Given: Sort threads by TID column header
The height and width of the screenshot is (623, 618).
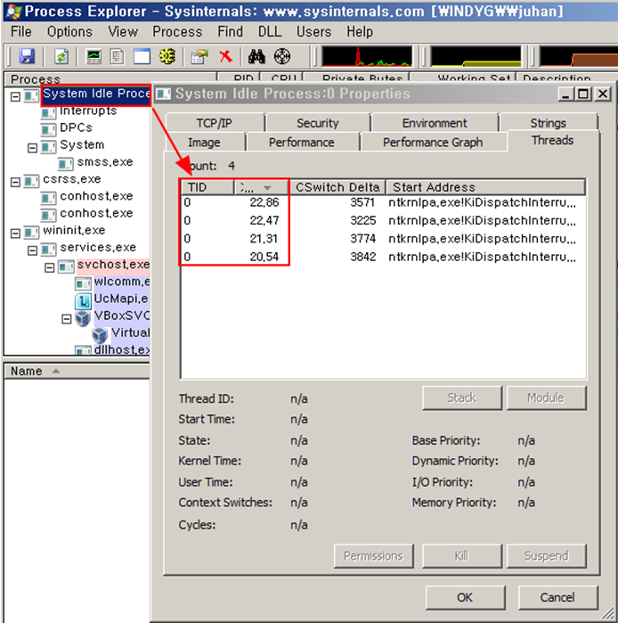Looking at the screenshot, I should (207, 187).
